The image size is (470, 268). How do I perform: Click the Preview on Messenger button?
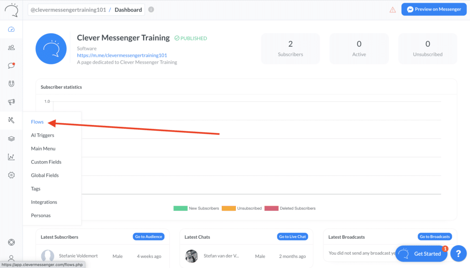coord(434,9)
